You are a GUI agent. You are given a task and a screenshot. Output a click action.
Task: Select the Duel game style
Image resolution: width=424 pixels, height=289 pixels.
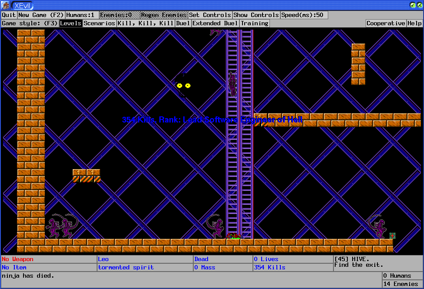[183, 23]
